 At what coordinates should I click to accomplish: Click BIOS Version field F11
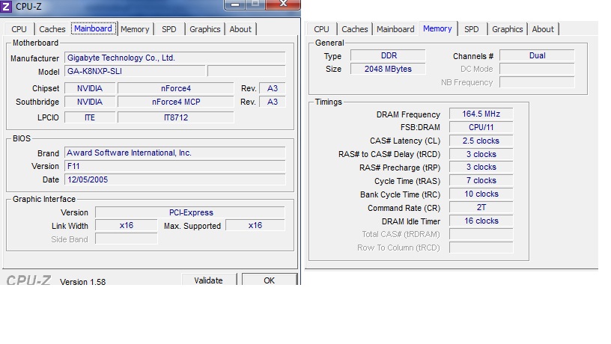[174, 166]
